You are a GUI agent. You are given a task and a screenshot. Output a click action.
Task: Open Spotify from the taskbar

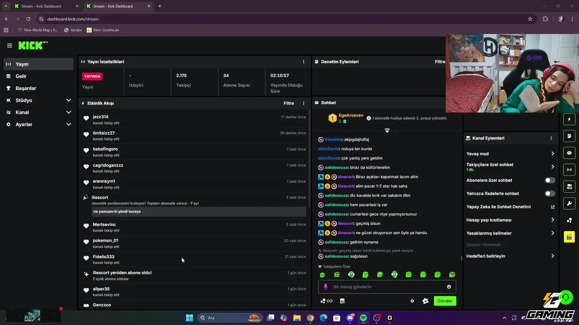pyautogui.click(x=363, y=318)
